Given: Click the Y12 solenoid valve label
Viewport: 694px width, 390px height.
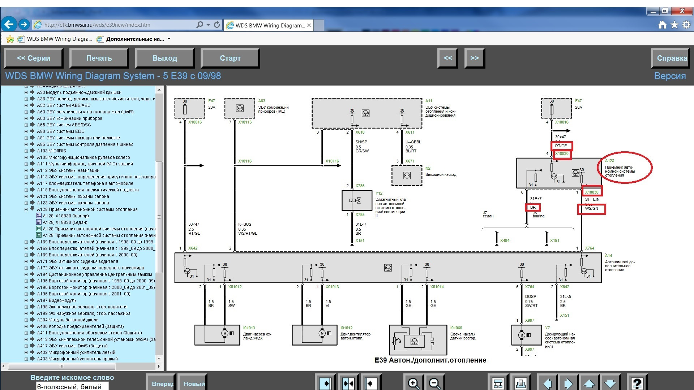Looking at the screenshot, I should (x=379, y=193).
